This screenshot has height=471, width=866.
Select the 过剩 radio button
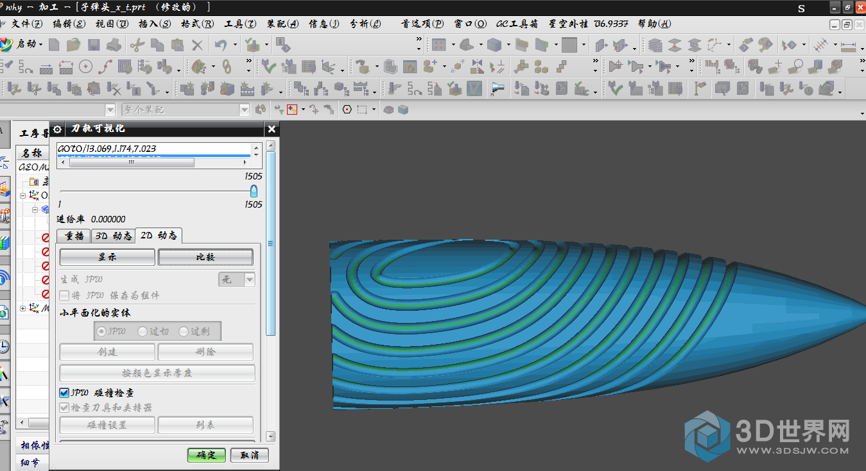click(x=184, y=331)
